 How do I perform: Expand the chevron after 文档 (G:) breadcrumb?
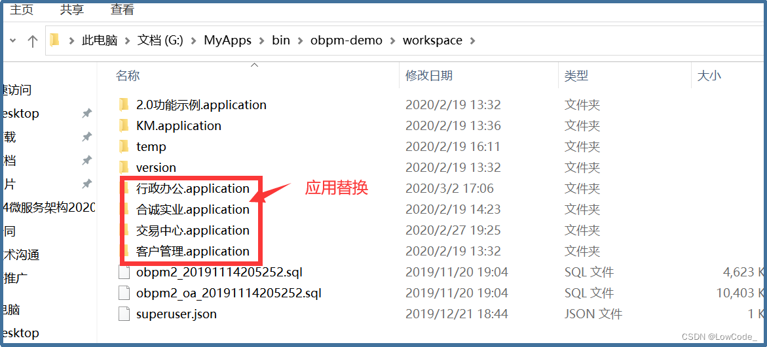[x=194, y=41]
